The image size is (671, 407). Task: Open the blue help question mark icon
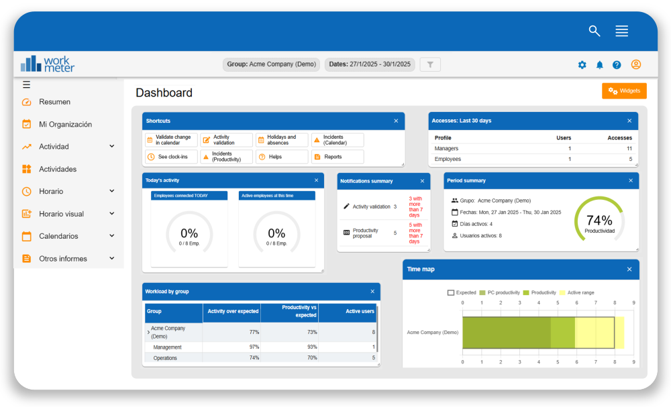pos(617,64)
